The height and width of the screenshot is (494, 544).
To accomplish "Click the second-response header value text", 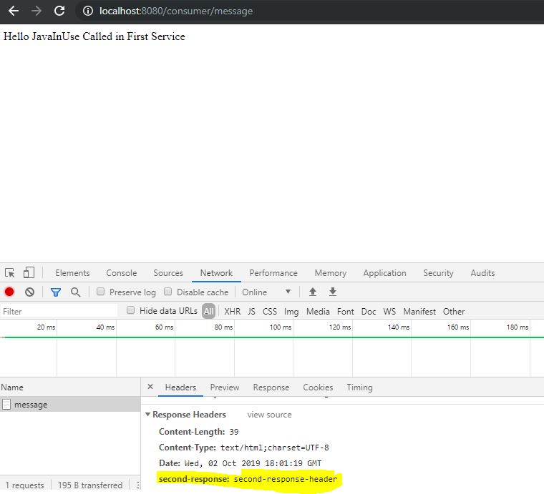I will [286, 479].
